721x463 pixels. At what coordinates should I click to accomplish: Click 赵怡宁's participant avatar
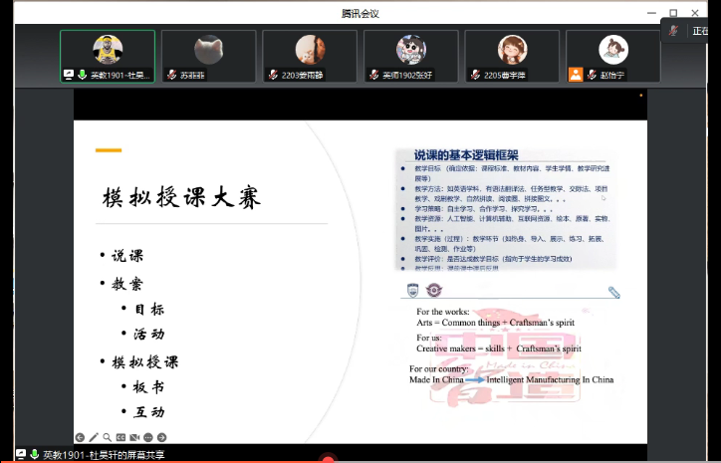(x=612, y=50)
